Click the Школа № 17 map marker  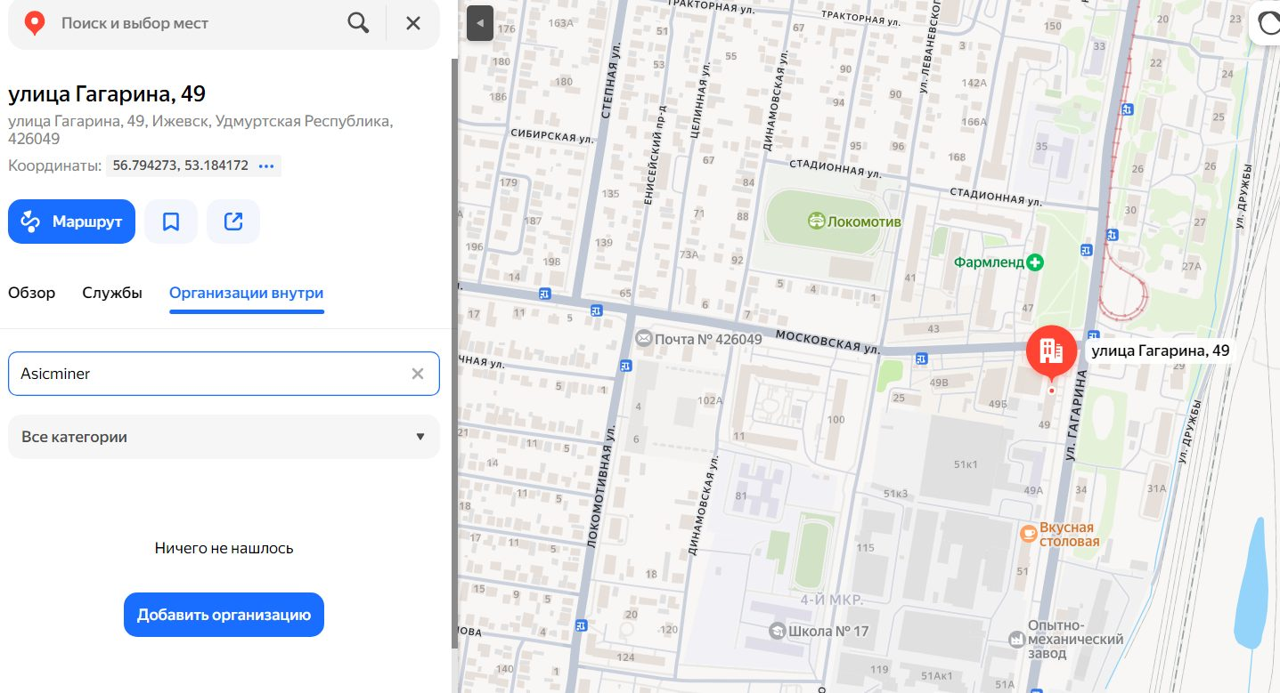(777, 631)
